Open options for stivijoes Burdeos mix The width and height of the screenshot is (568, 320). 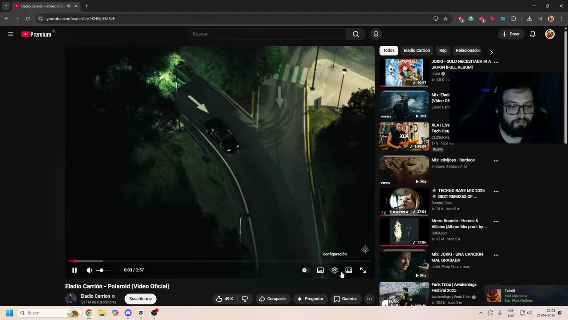[x=496, y=161]
